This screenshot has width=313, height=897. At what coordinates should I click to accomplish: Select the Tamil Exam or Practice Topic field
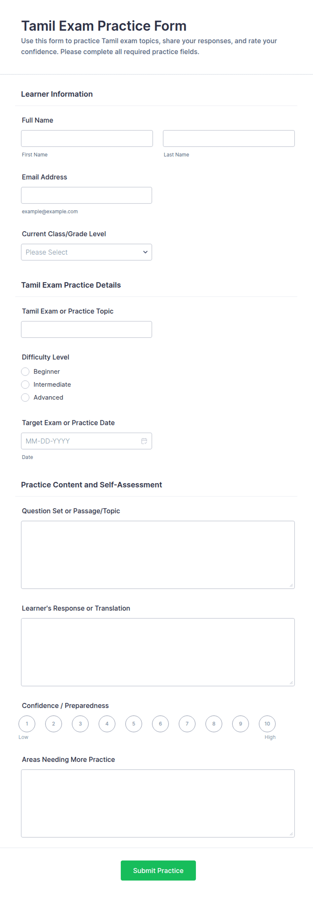pos(86,330)
